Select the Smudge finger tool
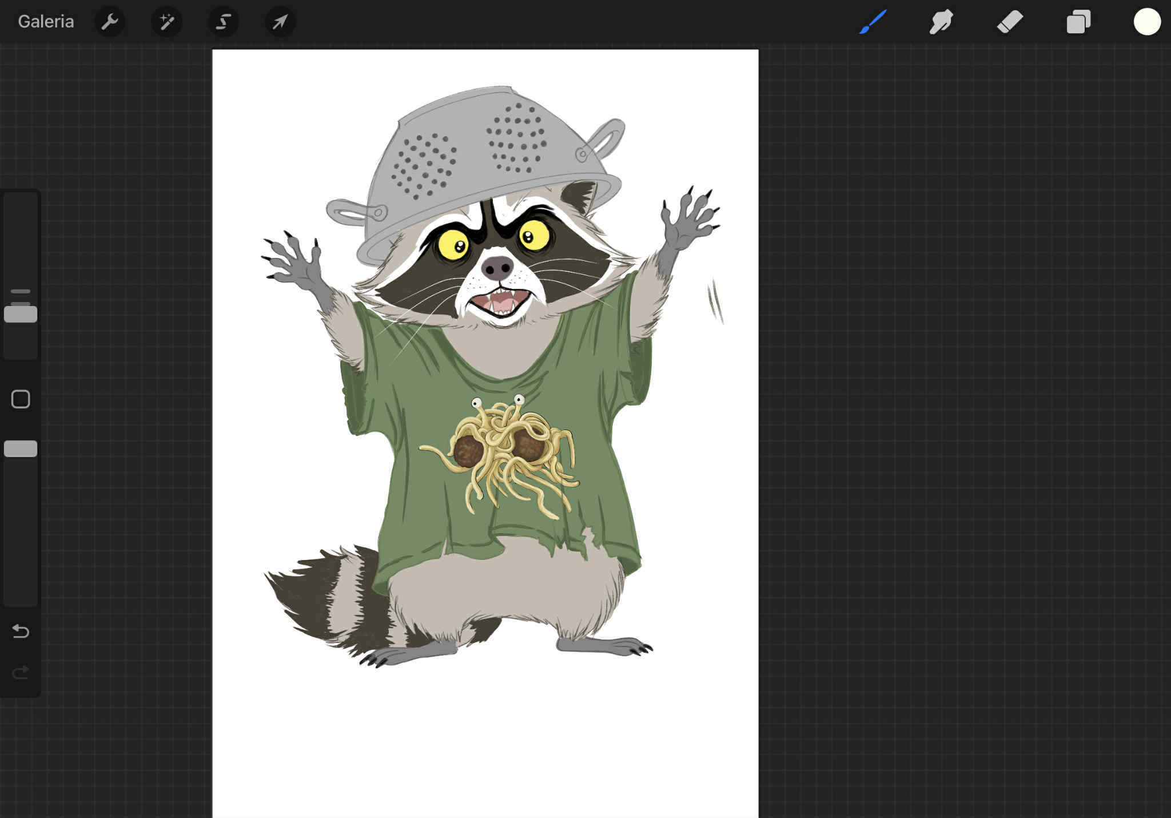Image resolution: width=1171 pixels, height=818 pixels. tap(941, 22)
